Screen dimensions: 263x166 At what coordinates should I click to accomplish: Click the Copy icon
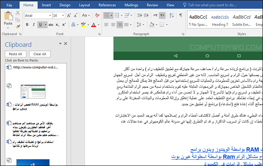(18, 20)
